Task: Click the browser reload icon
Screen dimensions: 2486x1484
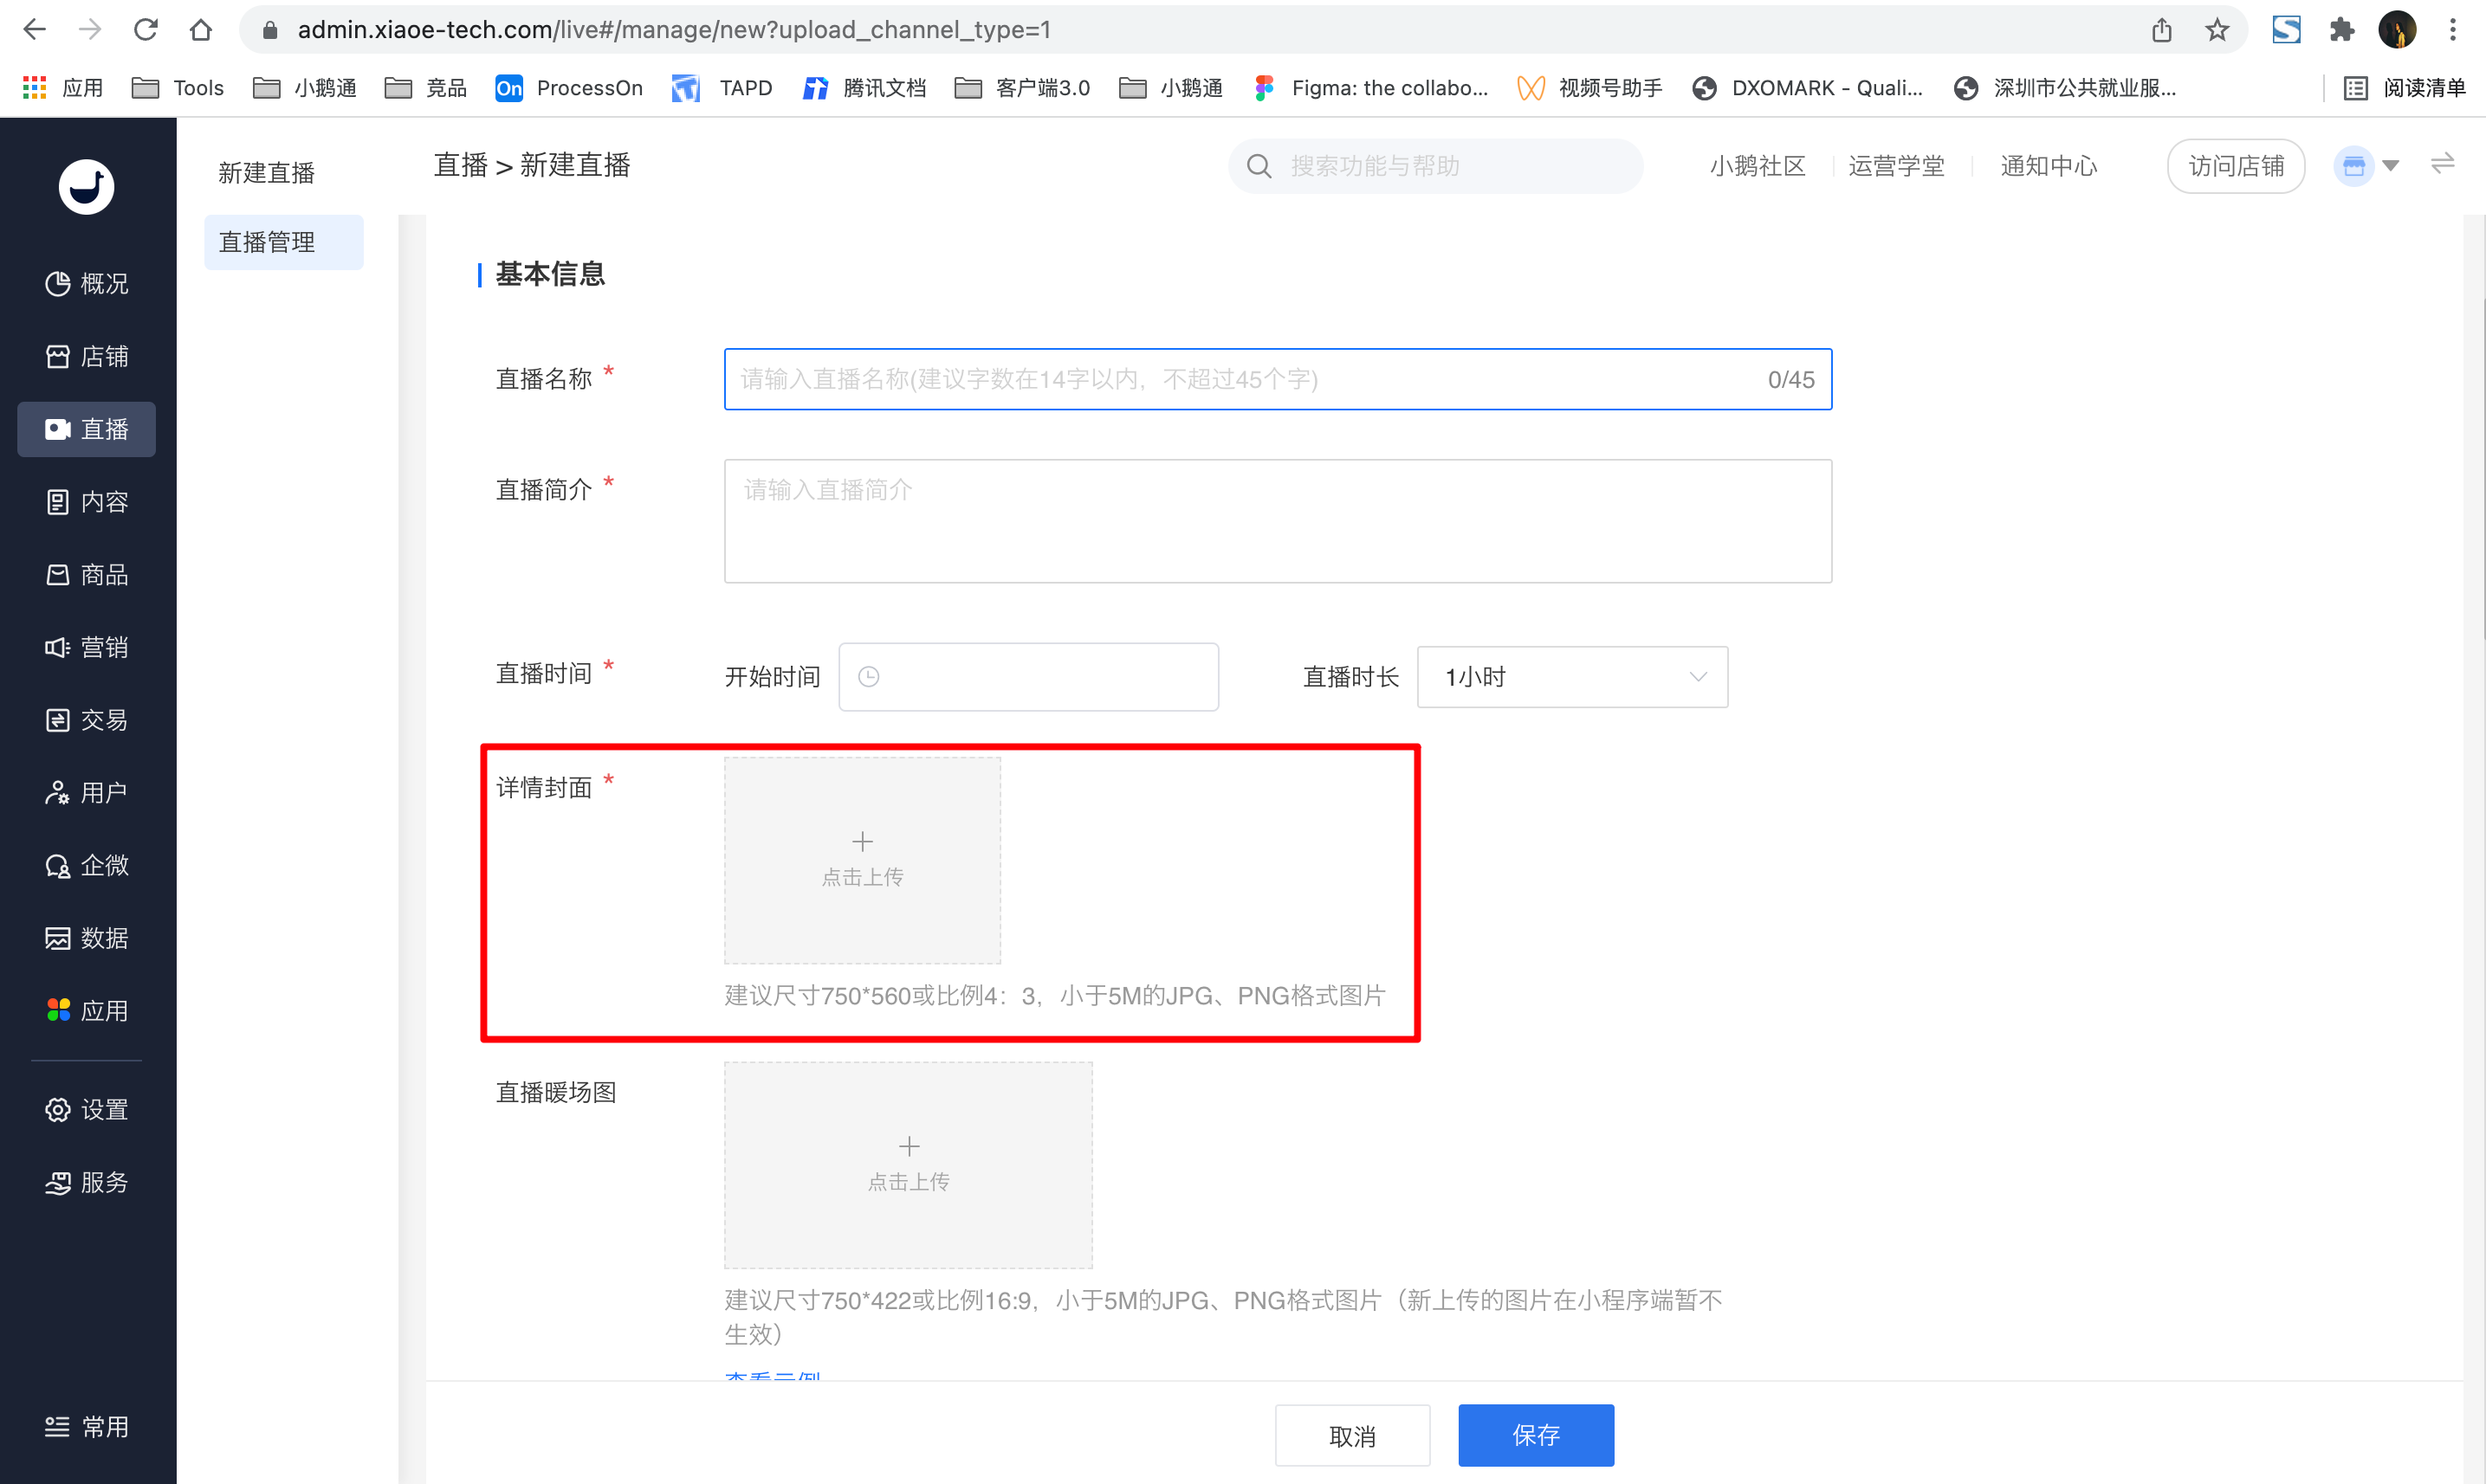Action: 146,30
